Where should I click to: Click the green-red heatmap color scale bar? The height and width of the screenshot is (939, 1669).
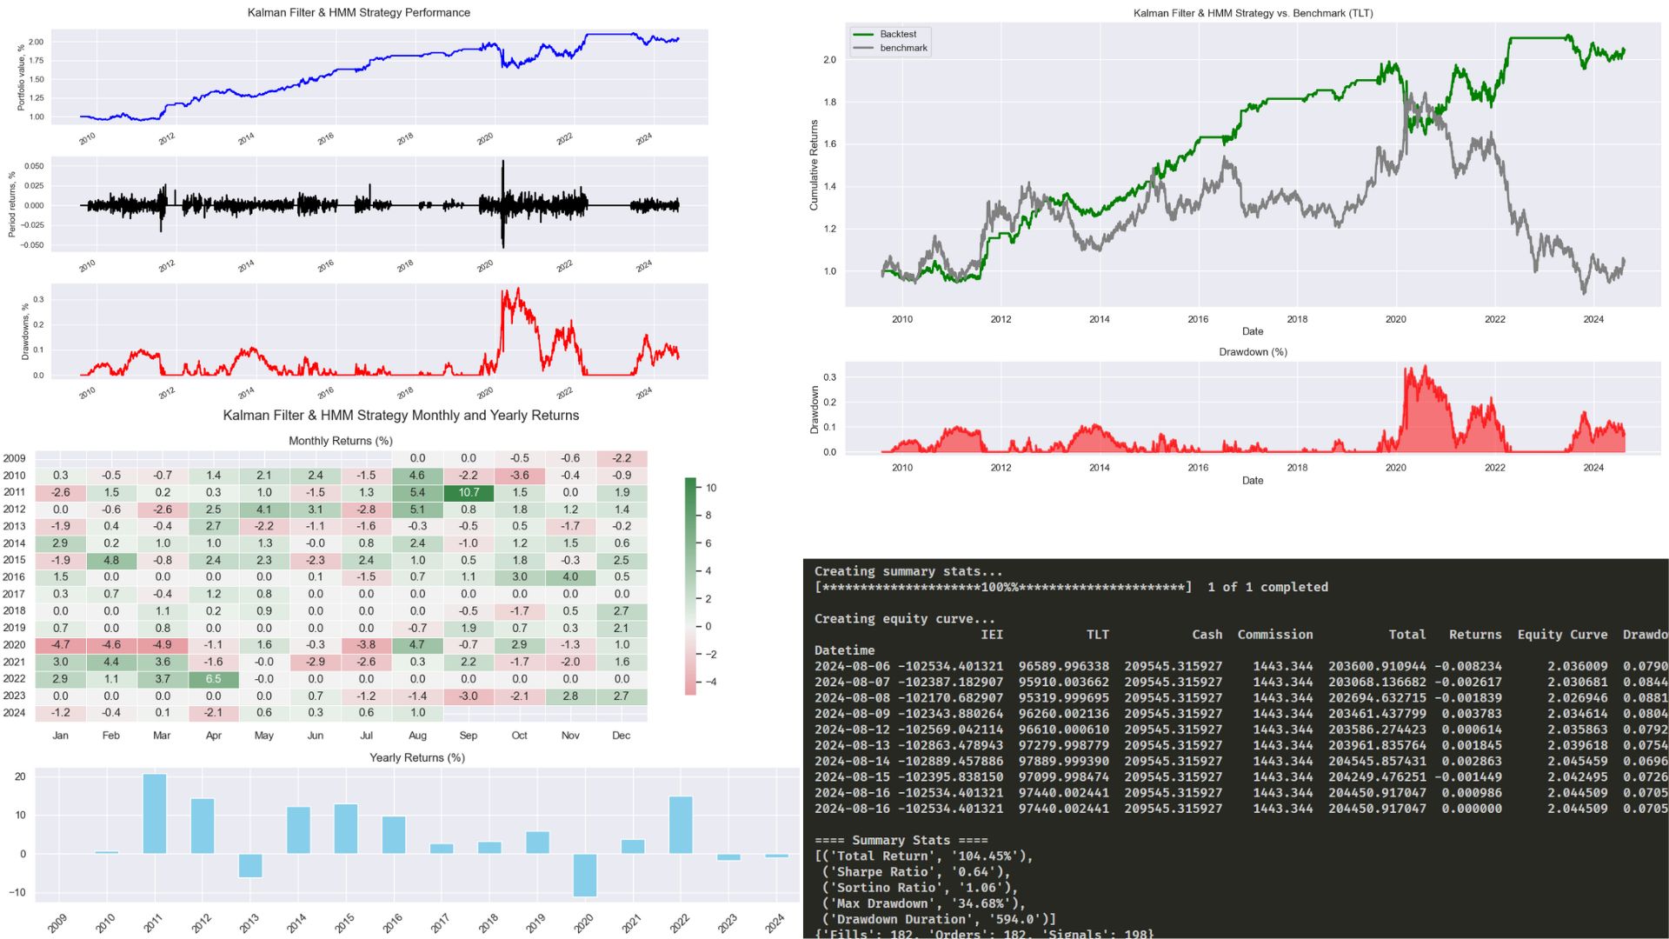pyautogui.click(x=690, y=586)
